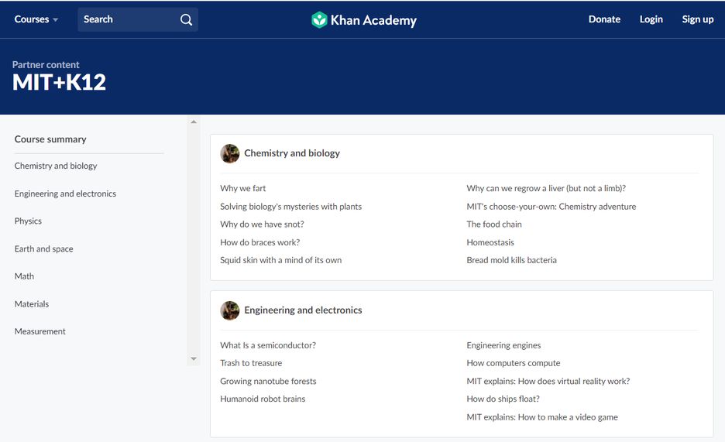Open 'How to make a video game' lesson

point(542,417)
